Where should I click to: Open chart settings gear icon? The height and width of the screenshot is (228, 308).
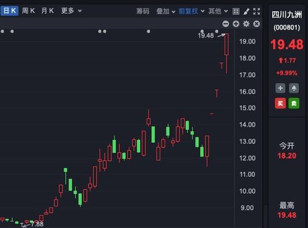[x=246, y=24]
